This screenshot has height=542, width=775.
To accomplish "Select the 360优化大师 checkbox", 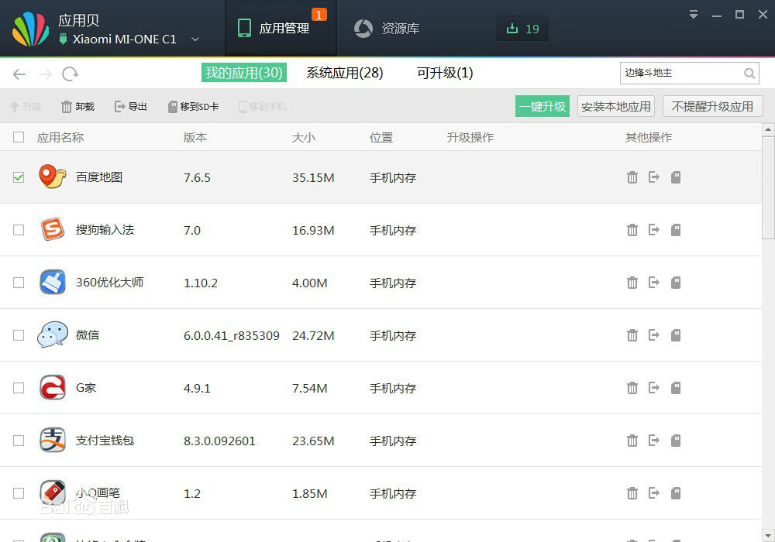I will [19, 283].
